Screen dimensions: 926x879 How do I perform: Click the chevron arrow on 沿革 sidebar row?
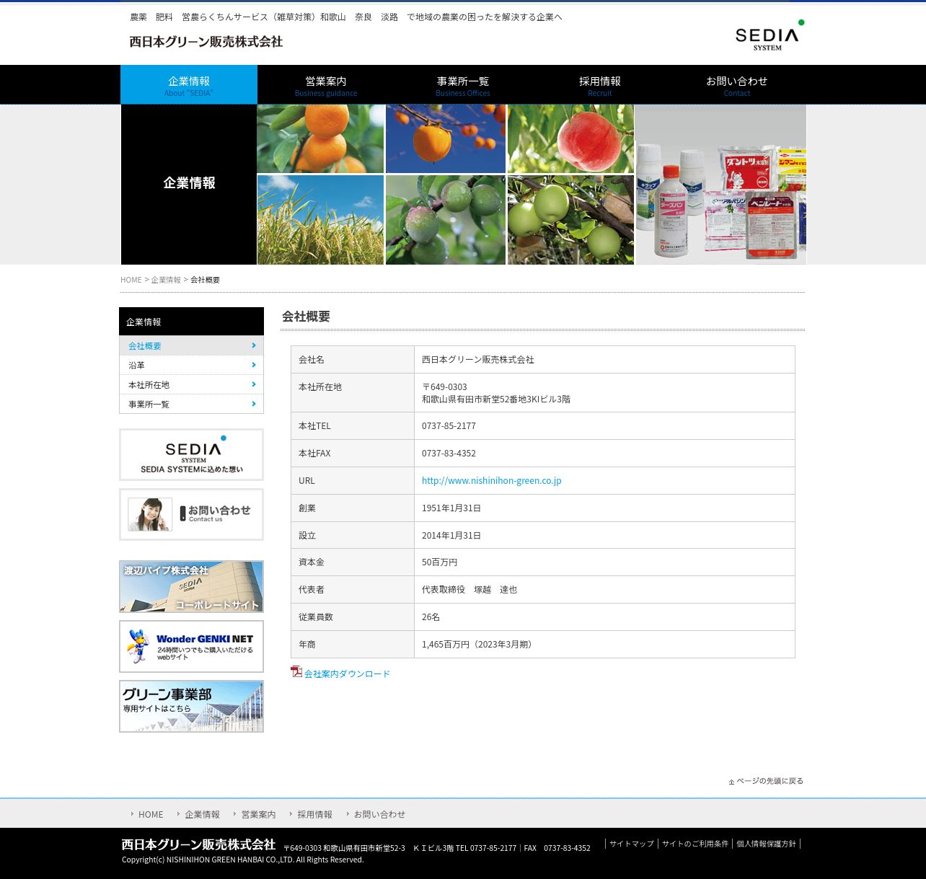coord(254,365)
